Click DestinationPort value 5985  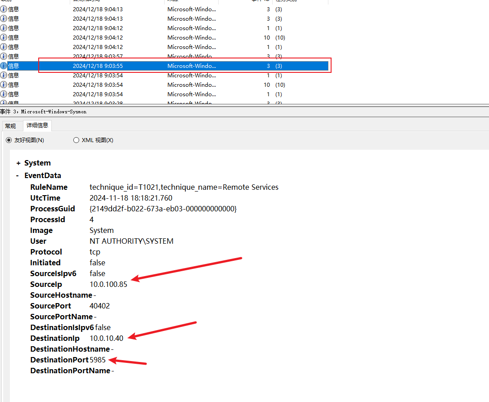coord(97,360)
